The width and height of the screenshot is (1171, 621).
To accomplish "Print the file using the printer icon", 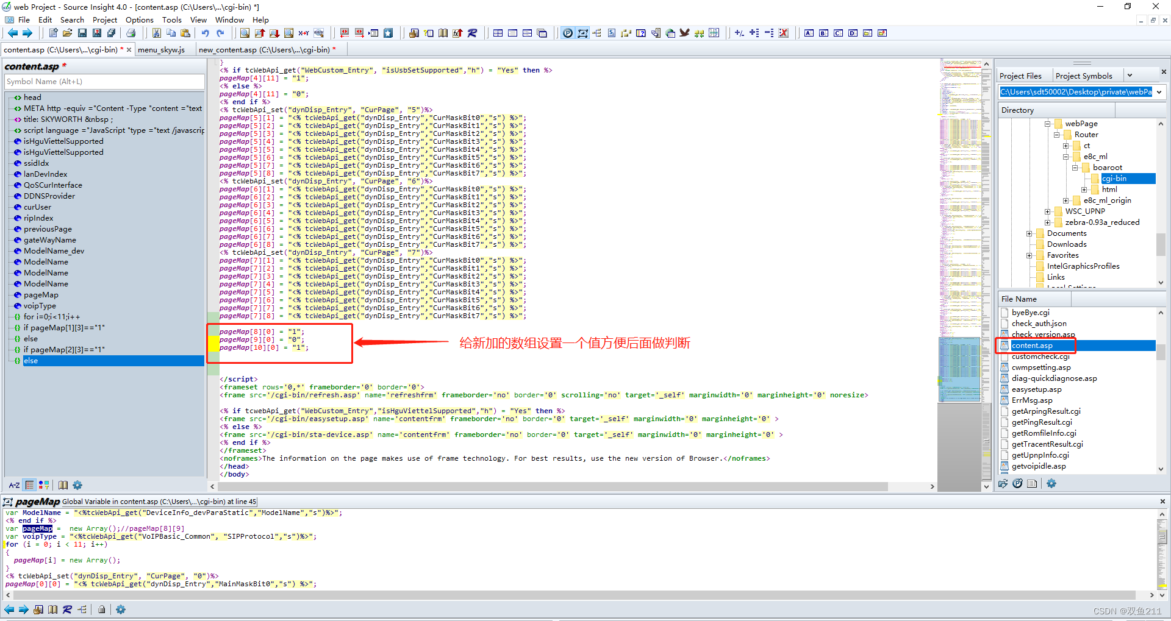I will [x=131, y=33].
